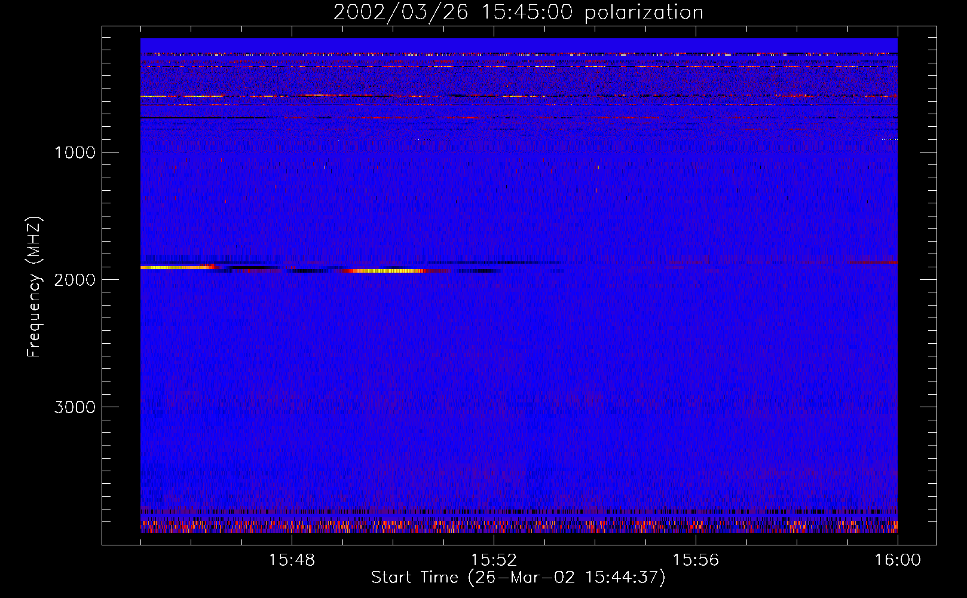The height and width of the screenshot is (598, 967).
Task: Click the 2000 frequency tick label
Action: (75, 280)
